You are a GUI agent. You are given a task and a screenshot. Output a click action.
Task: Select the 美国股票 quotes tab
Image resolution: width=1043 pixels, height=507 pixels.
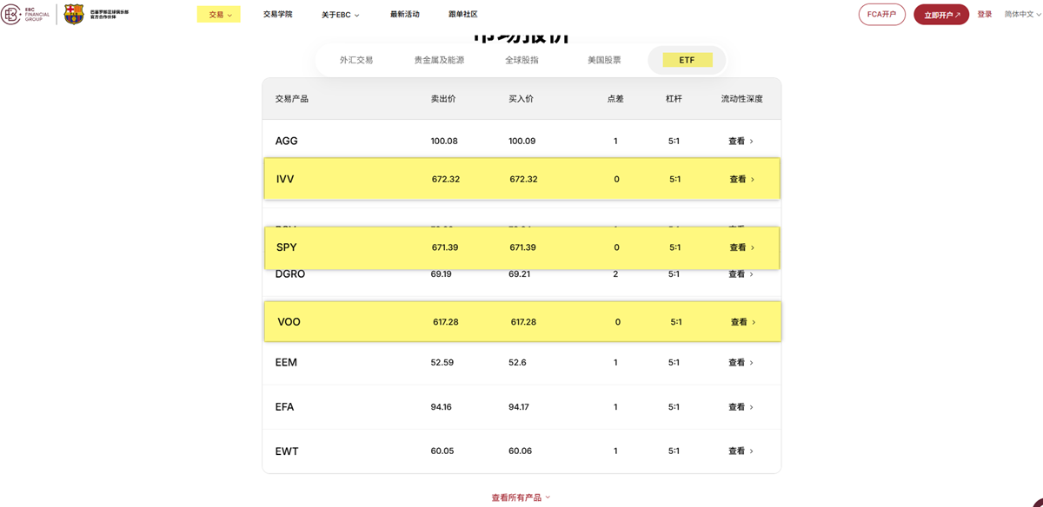click(607, 60)
